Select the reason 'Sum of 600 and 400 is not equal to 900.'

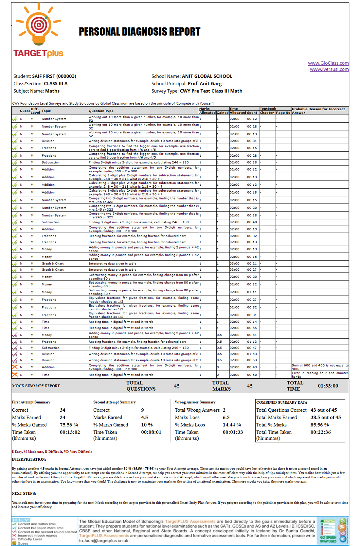(x=320, y=367)
